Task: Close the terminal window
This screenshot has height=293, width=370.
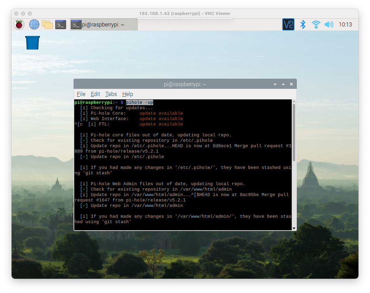Action: 291,84
